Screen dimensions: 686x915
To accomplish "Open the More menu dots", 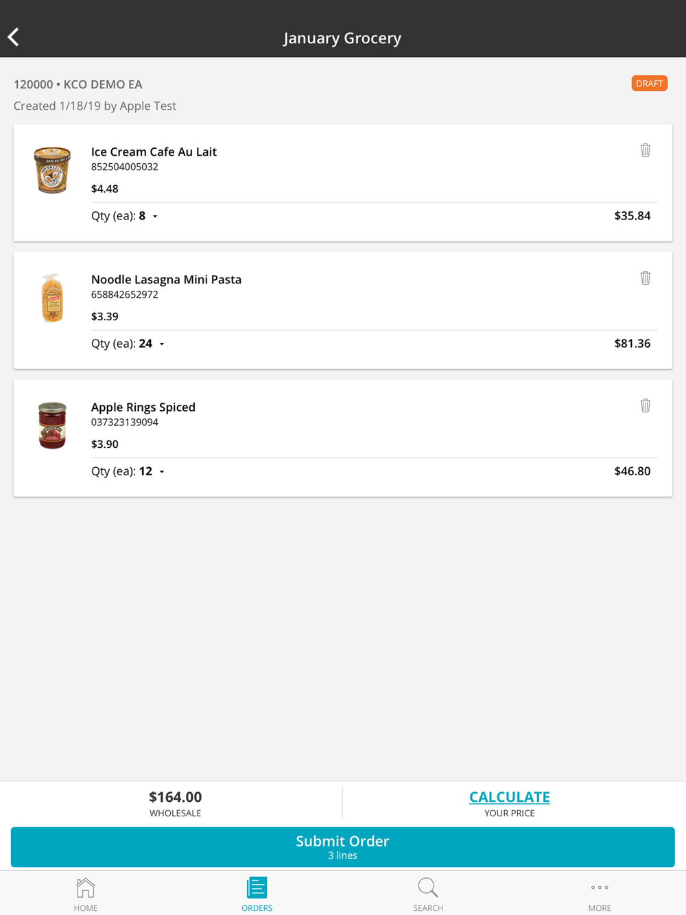I will (600, 888).
